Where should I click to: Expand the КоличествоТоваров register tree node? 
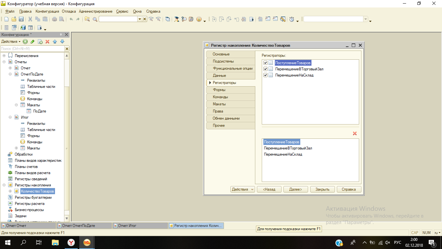(x=10, y=191)
